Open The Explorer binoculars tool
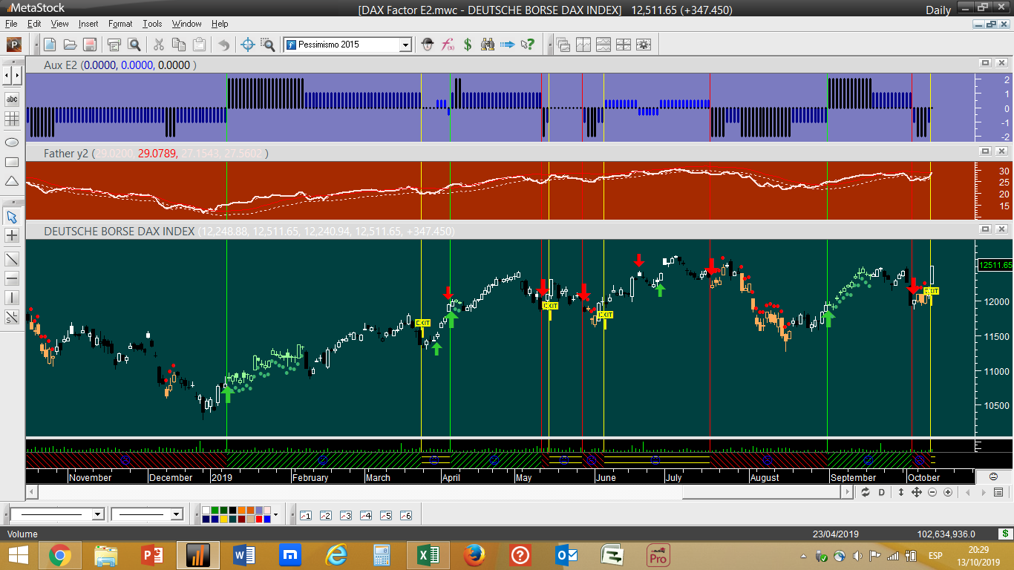1014x570 pixels. point(487,45)
